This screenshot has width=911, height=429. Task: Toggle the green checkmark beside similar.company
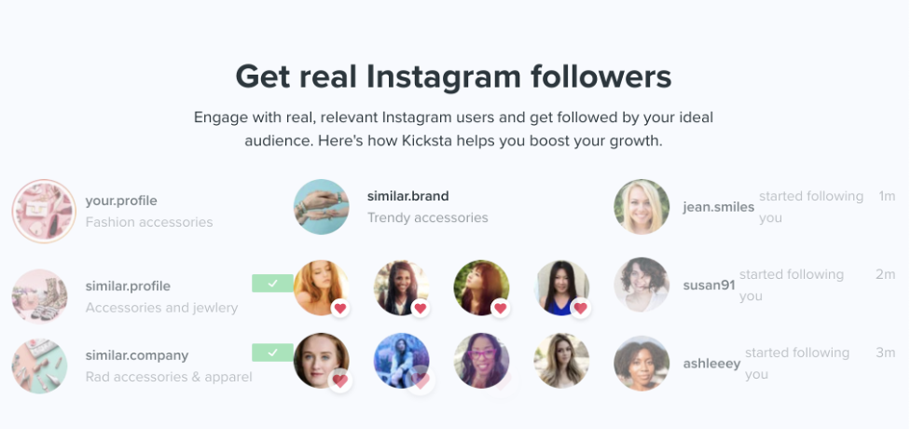(x=272, y=353)
